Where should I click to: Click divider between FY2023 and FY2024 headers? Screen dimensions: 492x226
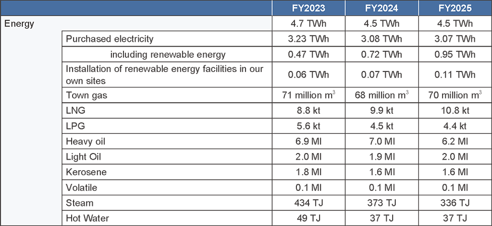345,8
